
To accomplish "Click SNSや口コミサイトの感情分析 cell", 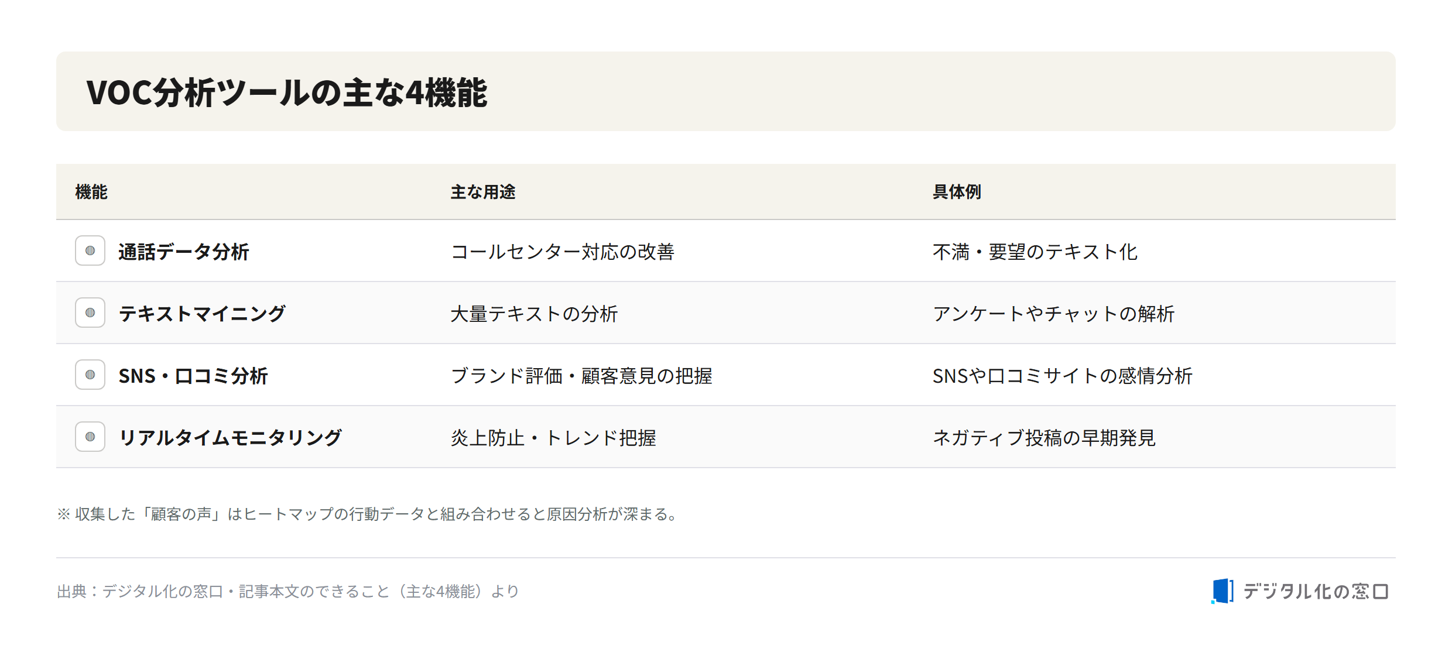I will coord(1063,376).
